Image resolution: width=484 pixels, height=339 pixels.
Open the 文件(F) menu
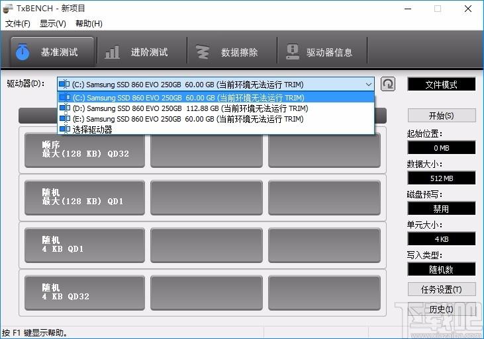(18, 23)
